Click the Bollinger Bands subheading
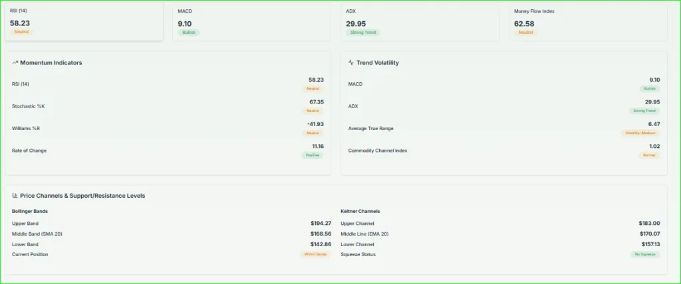Screen dimensions: 681x284 click(x=30, y=211)
